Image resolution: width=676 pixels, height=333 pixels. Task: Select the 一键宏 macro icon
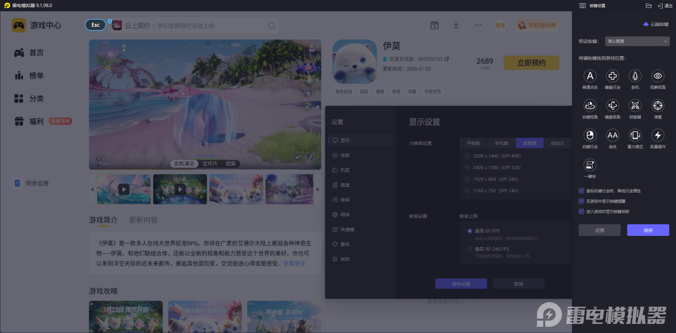[589, 164]
